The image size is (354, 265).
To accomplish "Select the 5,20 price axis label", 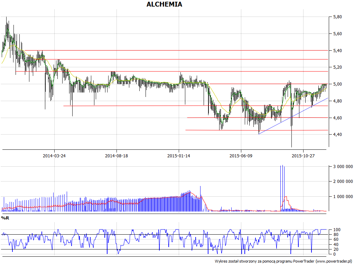I will point(337,67).
